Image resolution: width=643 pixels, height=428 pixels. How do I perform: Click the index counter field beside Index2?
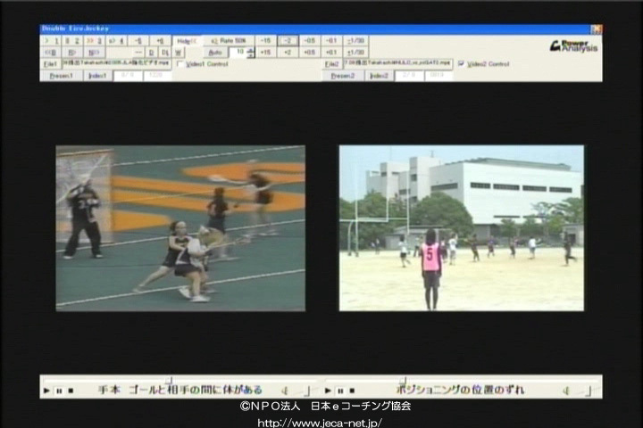click(409, 76)
